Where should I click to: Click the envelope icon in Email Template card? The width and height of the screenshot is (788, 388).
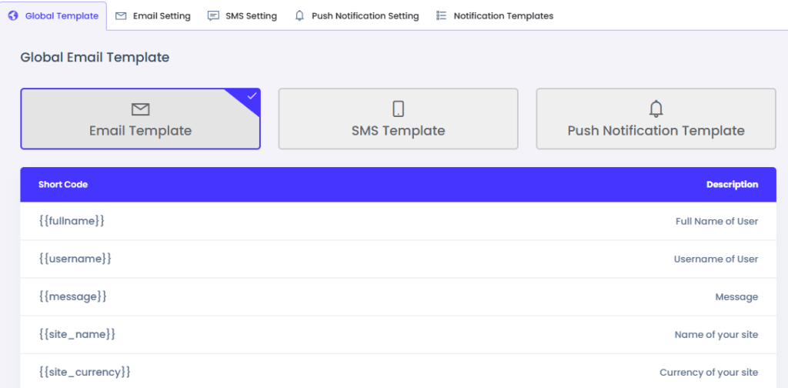(x=141, y=109)
